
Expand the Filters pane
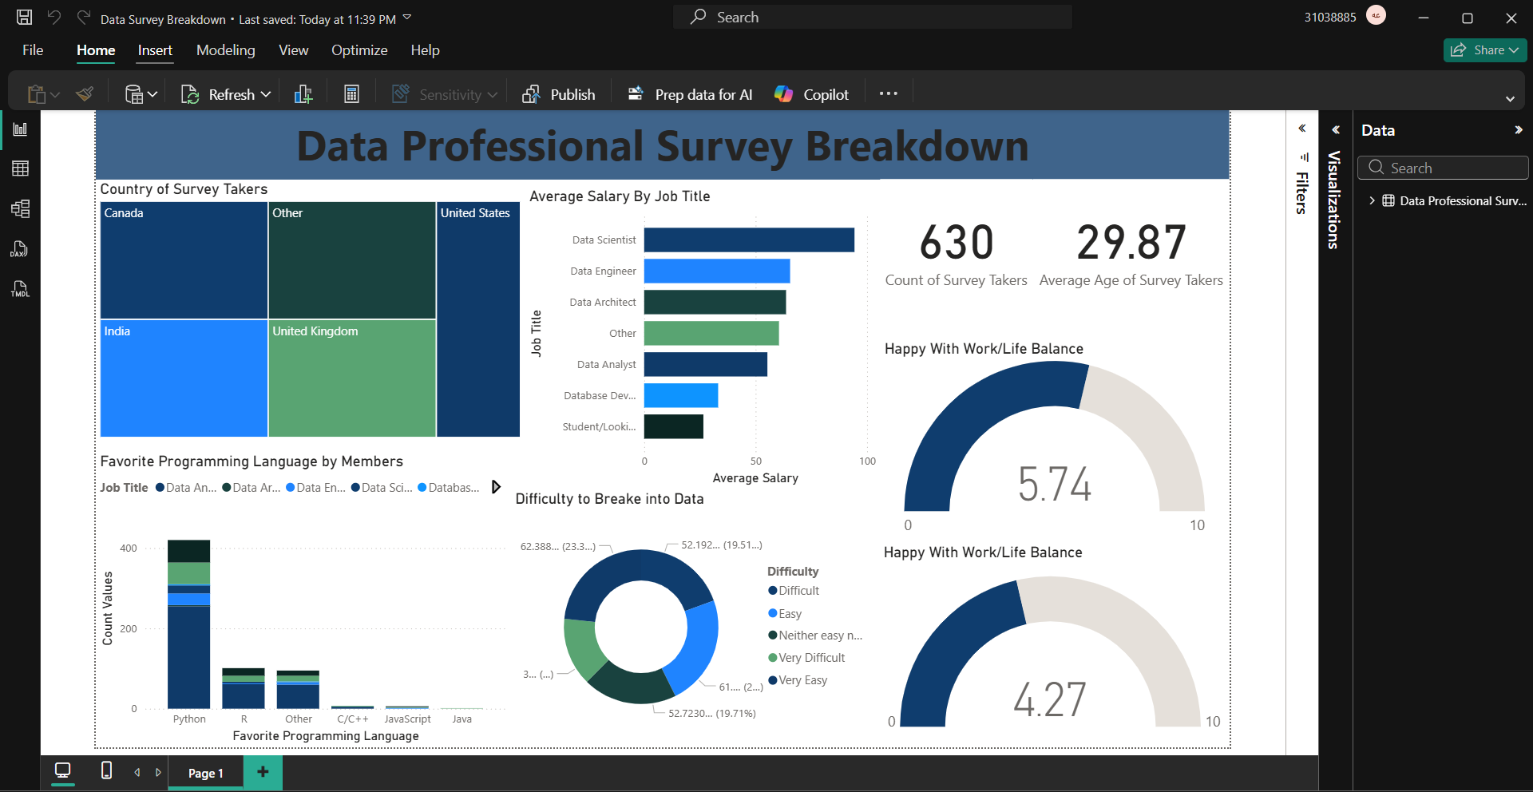pyautogui.click(x=1301, y=129)
